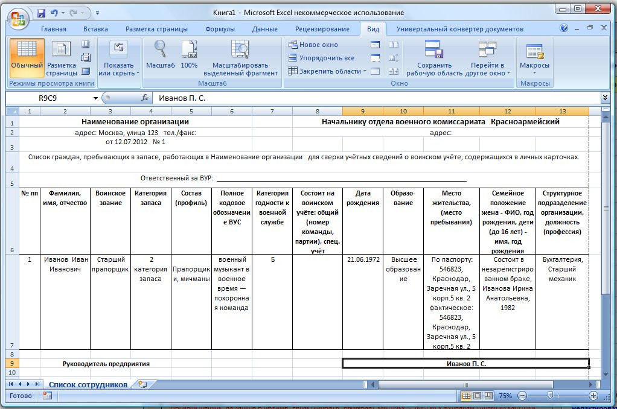Image resolution: width=617 pixels, height=409 pixels.
Task: Click Новое окно button
Action: 313,45
